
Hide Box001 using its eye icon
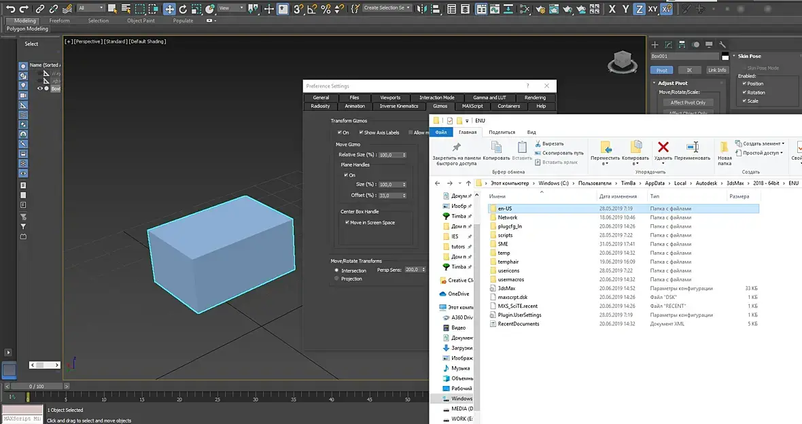(x=40, y=88)
